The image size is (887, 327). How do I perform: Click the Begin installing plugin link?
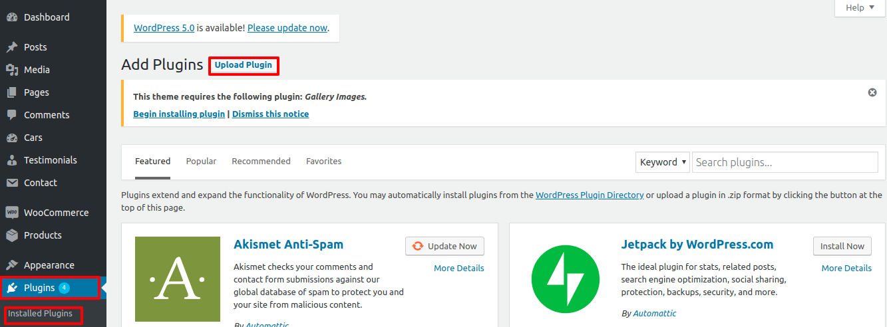tap(179, 114)
